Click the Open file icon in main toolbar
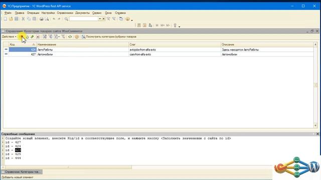This screenshot has height=180, width=321. 11,19
